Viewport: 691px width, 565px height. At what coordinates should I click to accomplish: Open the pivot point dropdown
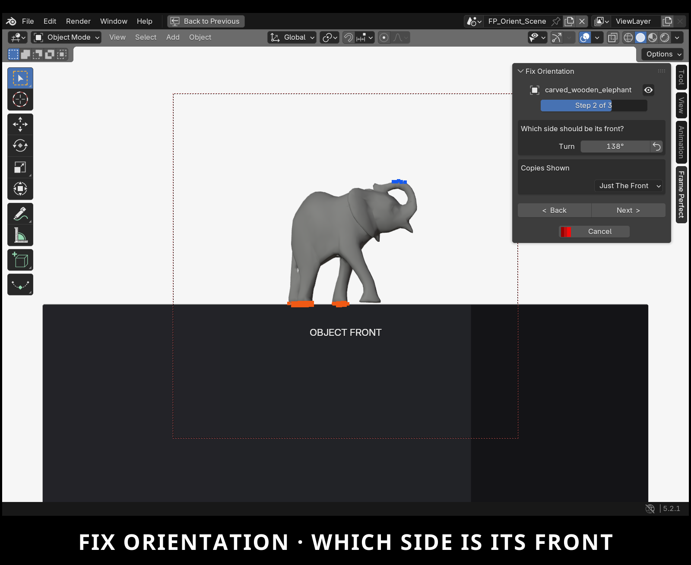coord(330,38)
